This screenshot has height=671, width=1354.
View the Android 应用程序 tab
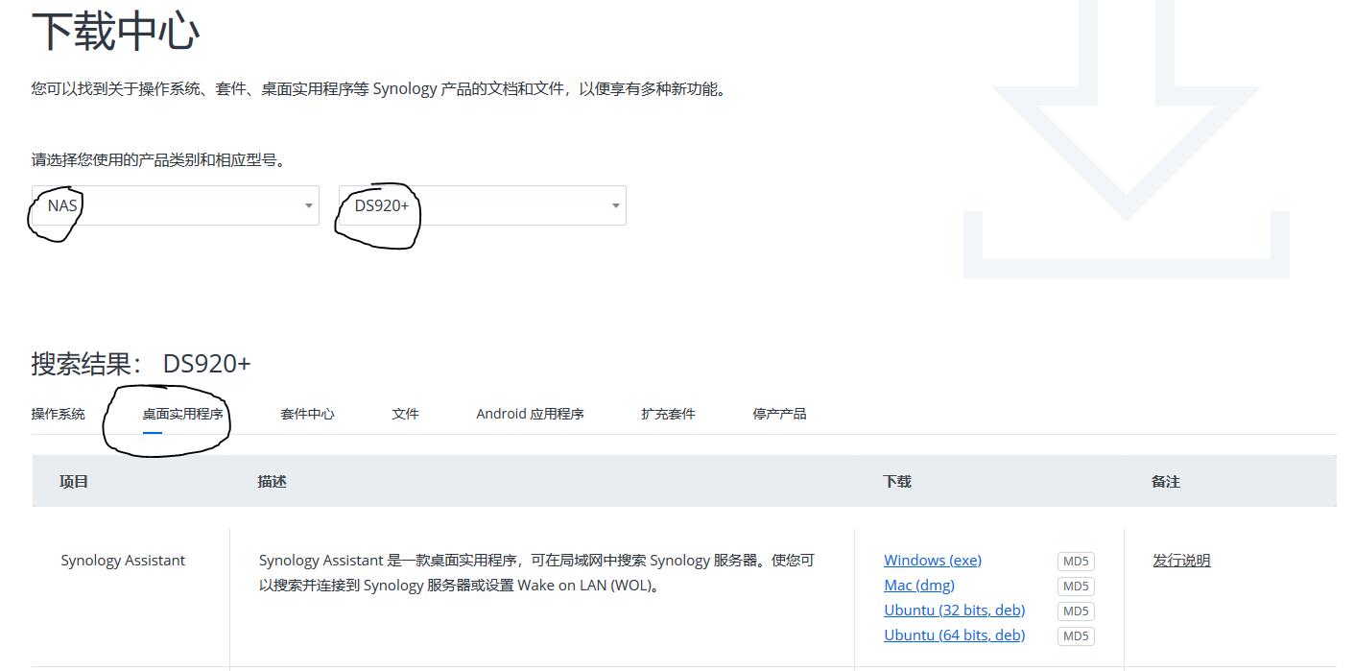(x=529, y=413)
